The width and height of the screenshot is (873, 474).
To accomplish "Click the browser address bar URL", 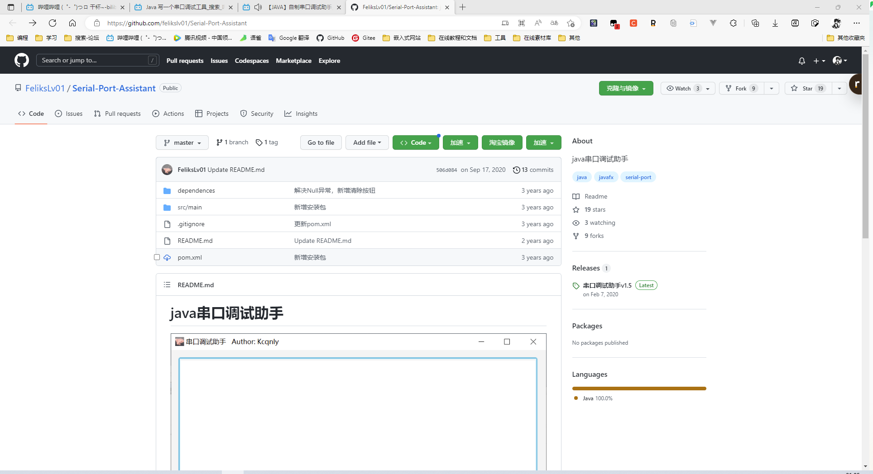I will 177,23.
